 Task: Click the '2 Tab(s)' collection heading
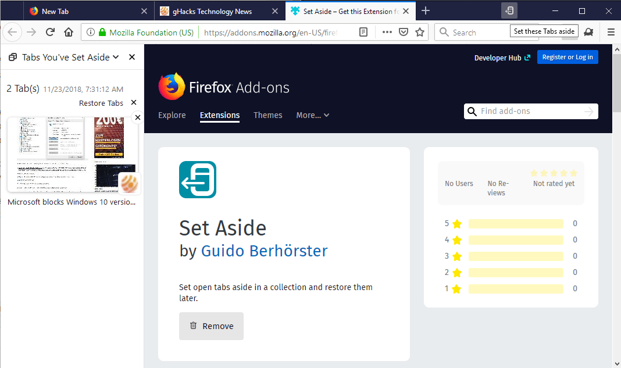tap(23, 88)
